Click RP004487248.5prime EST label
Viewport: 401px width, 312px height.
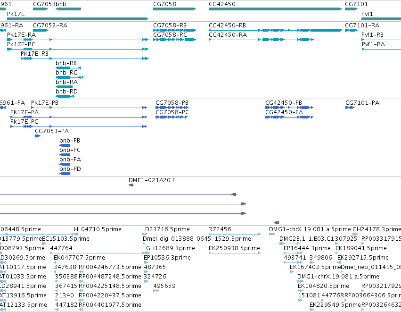[x=110, y=277]
